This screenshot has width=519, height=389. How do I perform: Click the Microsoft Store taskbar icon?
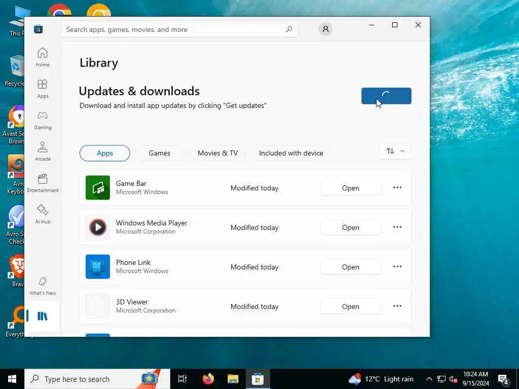click(x=257, y=379)
